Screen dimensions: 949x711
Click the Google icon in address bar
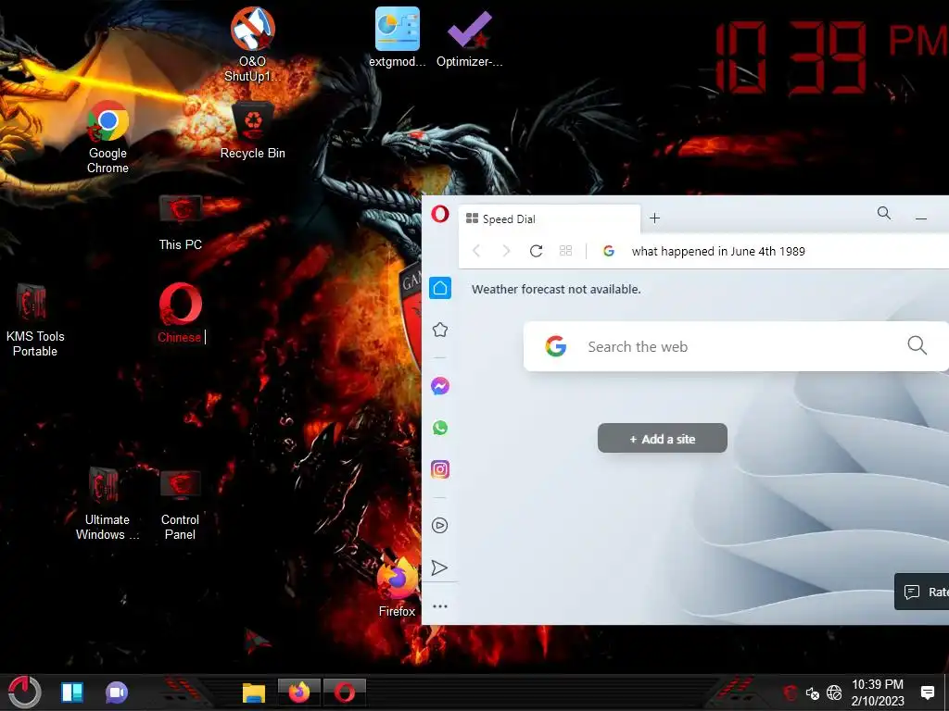[x=609, y=251]
